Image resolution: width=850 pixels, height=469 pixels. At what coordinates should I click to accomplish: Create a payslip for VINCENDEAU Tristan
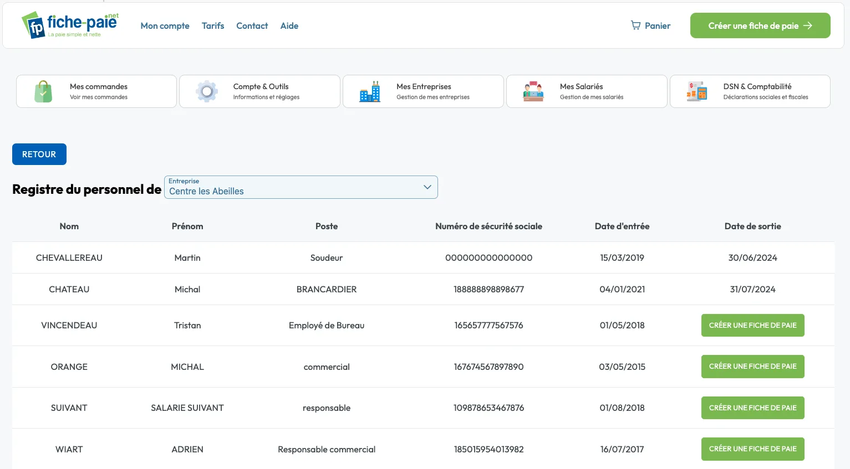[752, 326]
